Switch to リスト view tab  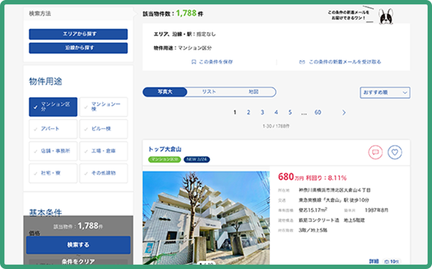coord(209,91)
